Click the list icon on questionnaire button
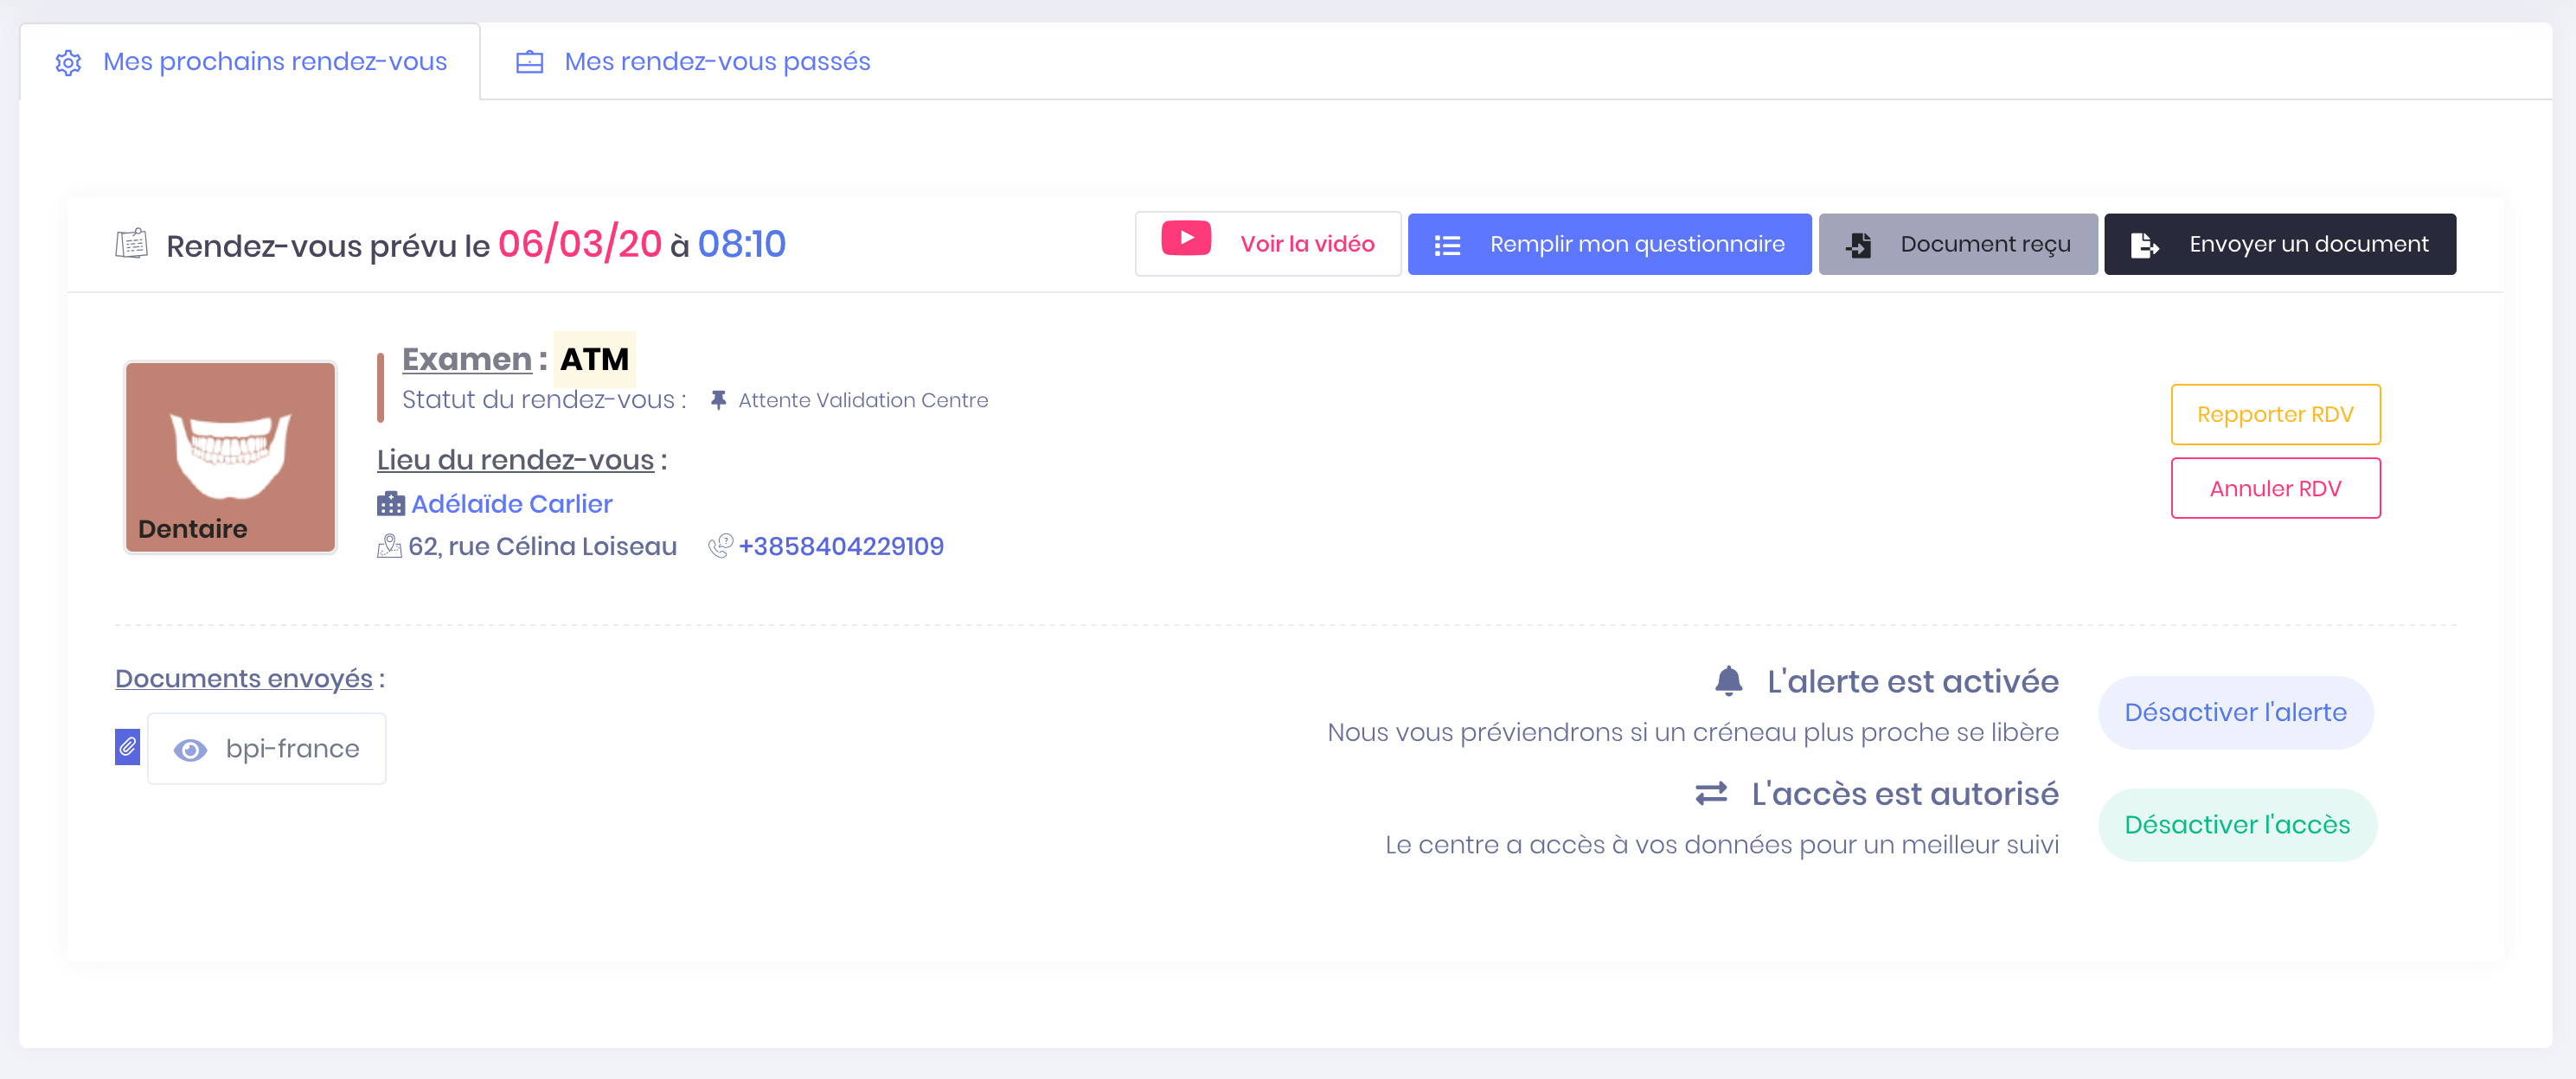The width and height of the screenshot is (2576, 1079). click(1447, 245)
